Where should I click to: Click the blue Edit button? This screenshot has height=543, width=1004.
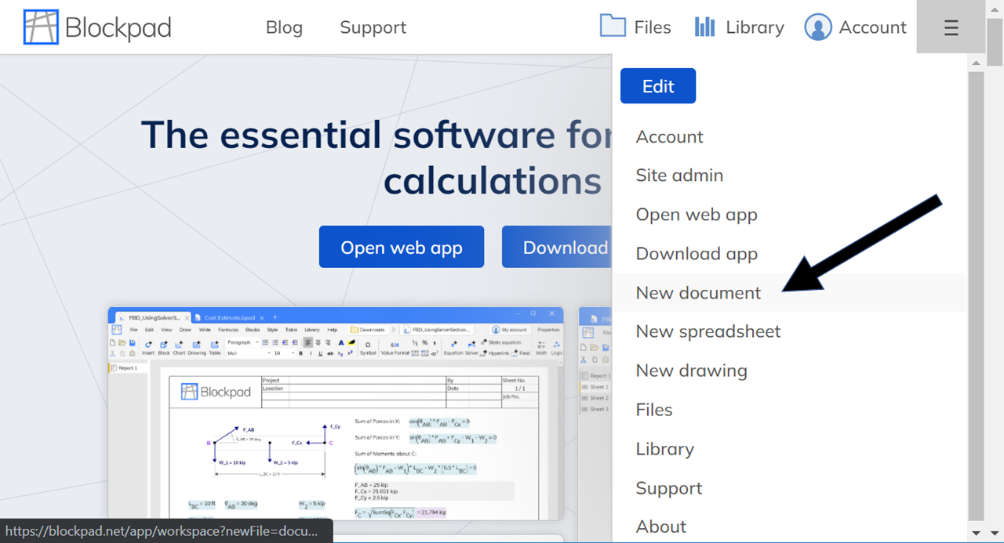click(658, 86)
